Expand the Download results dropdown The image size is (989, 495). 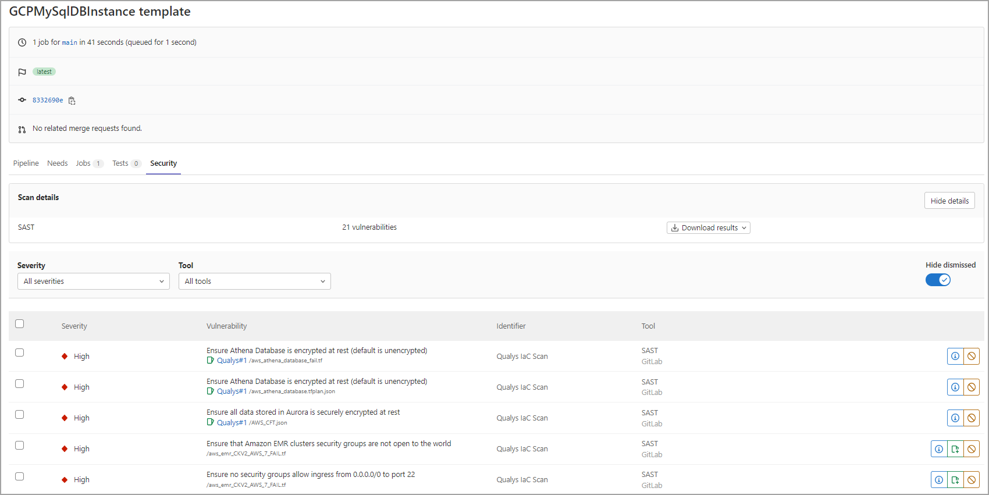coord(709,228)
